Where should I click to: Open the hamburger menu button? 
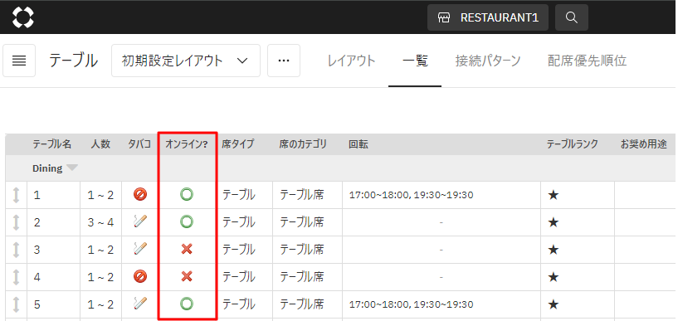pyautogui.click(x=19, y=61)
